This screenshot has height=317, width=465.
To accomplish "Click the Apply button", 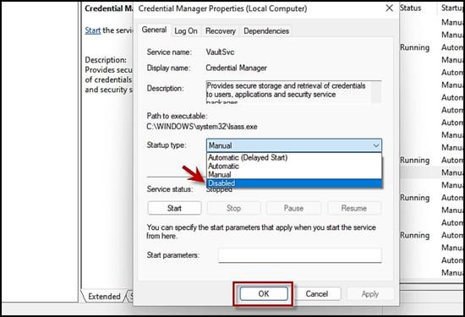I will pos(370,294).
